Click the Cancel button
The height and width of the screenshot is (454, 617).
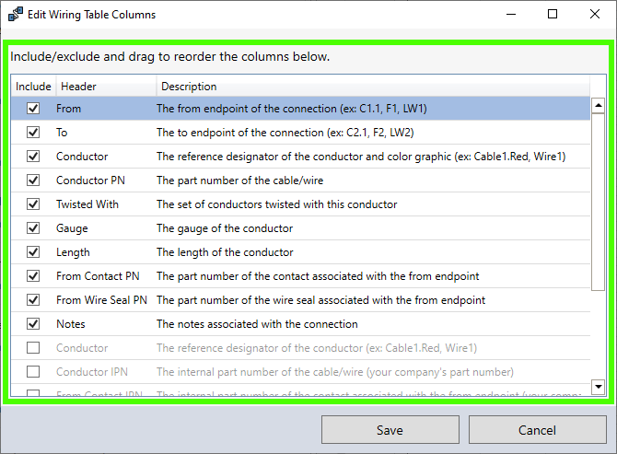click(x=537, y=430)
